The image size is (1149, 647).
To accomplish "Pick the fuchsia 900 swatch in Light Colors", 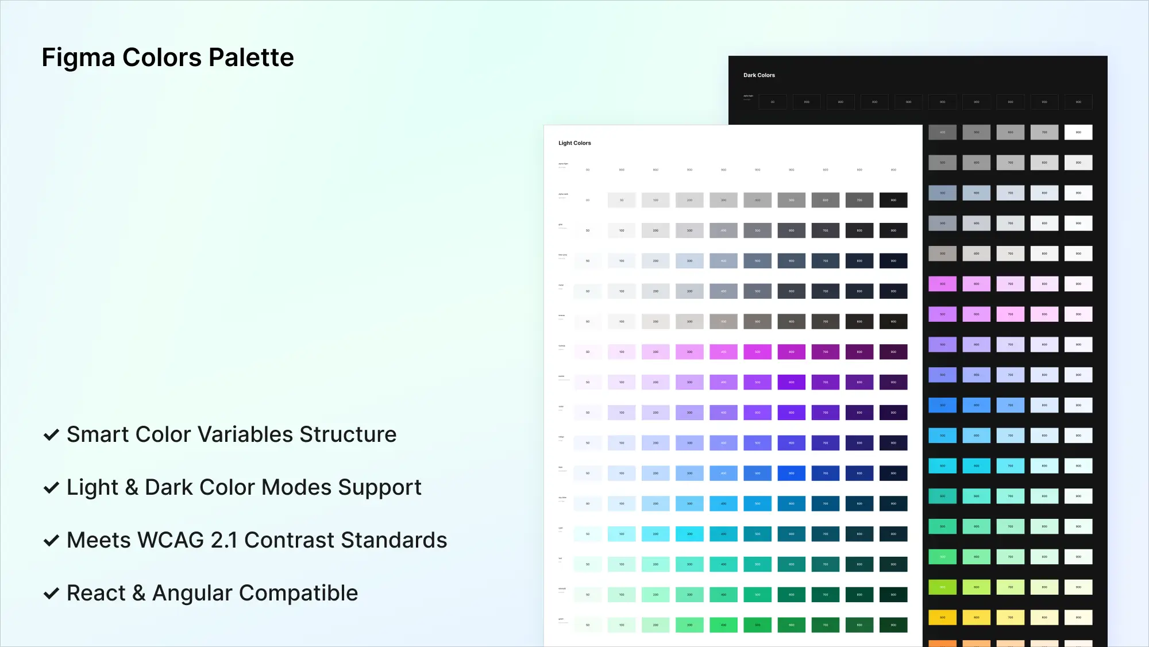I will point(893,352).
